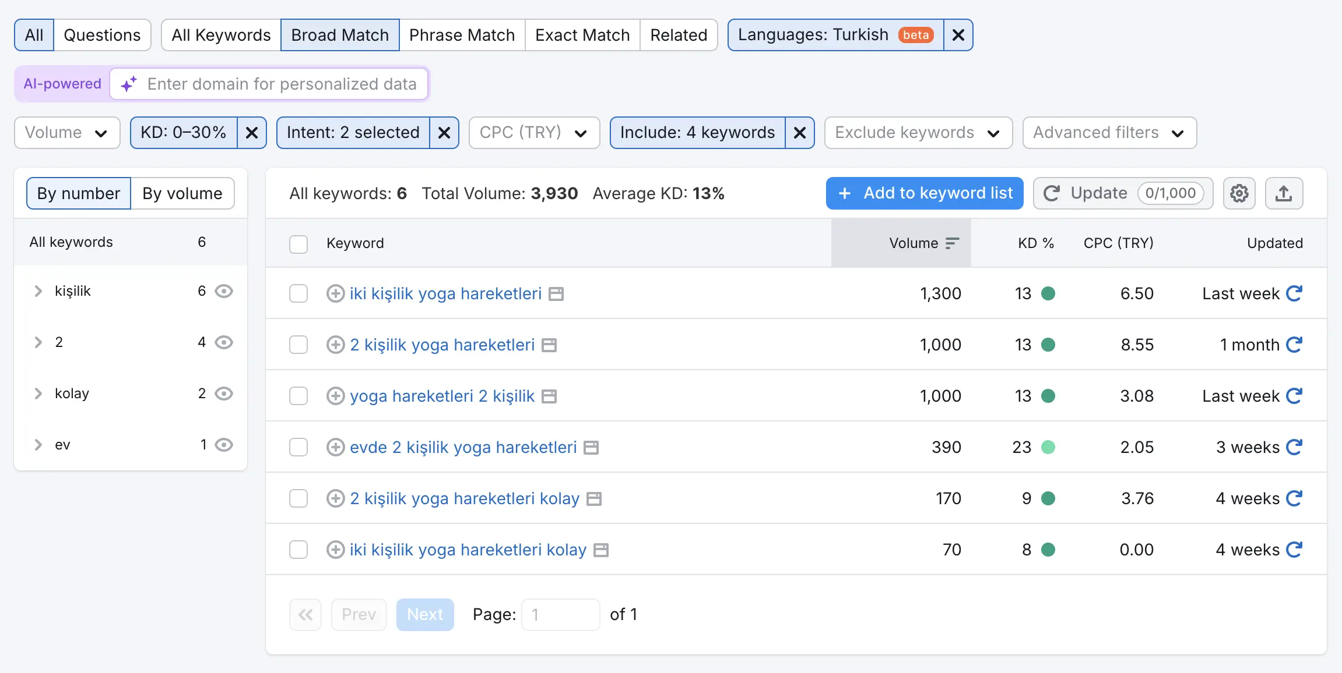
Task: Expand the '2' keyword group
Action: [x=38, y=342]
